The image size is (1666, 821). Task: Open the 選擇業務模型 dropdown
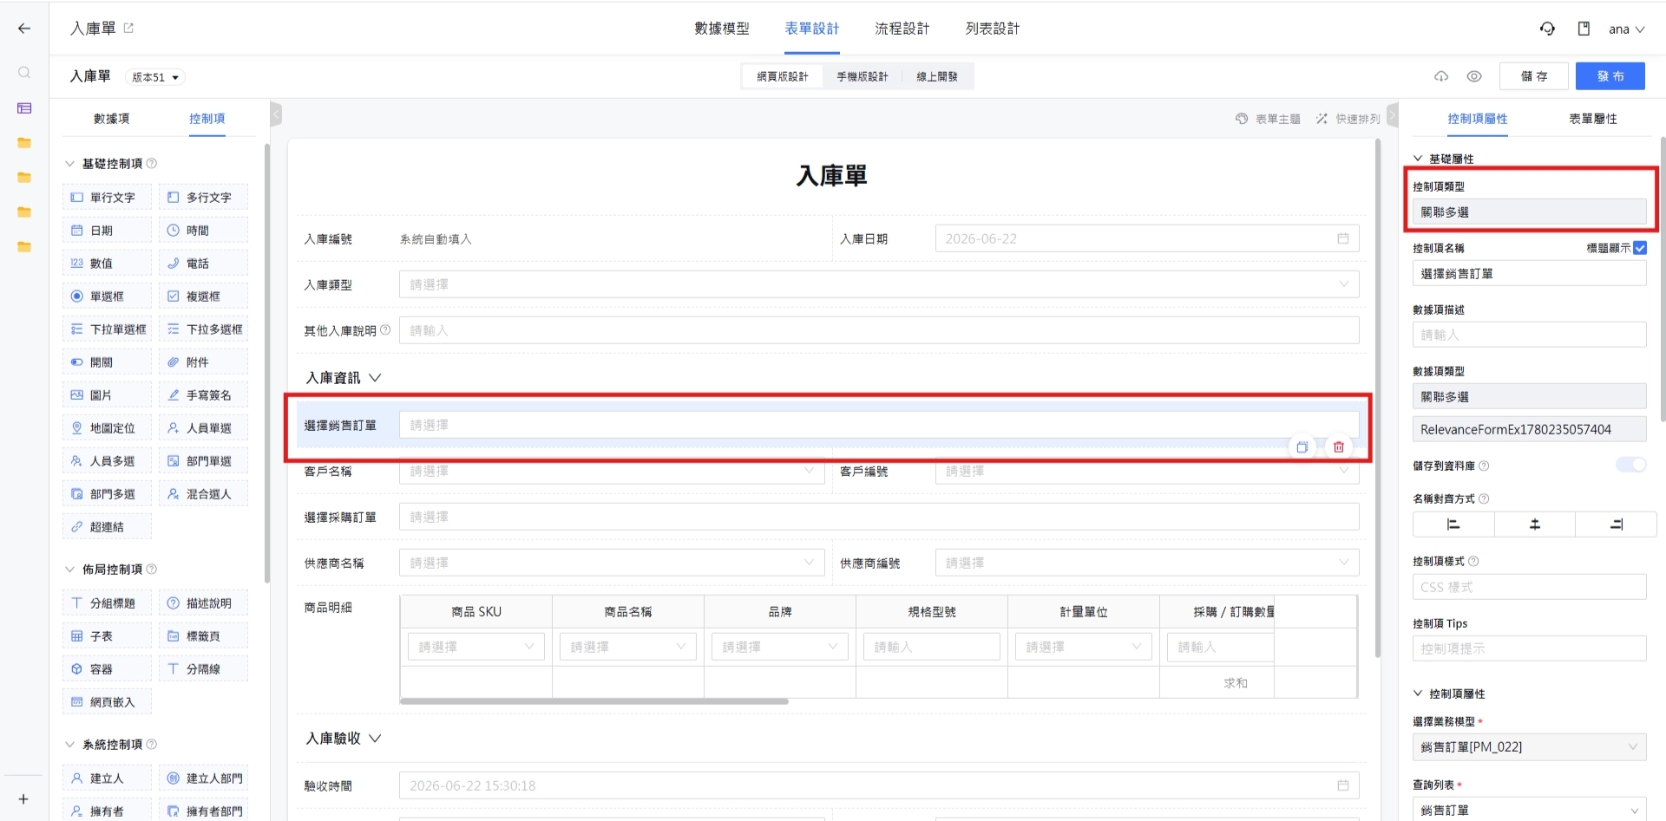[x=1529, y=746]
